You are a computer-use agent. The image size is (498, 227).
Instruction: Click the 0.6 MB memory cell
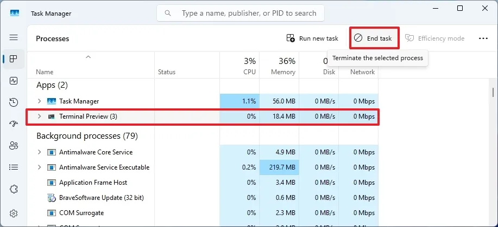click(x=279, y=198)
